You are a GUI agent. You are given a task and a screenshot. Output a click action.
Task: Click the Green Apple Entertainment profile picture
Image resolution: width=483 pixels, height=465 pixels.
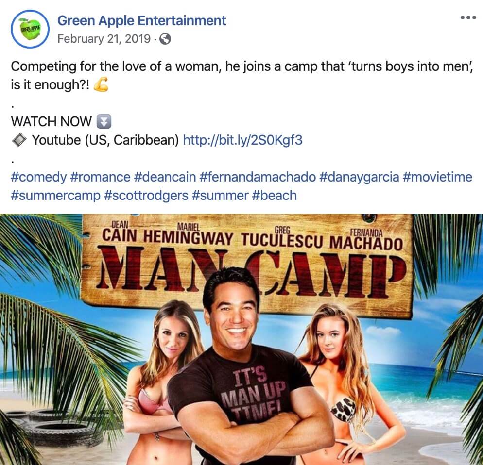pyautogui.click(x=30, y=29)
